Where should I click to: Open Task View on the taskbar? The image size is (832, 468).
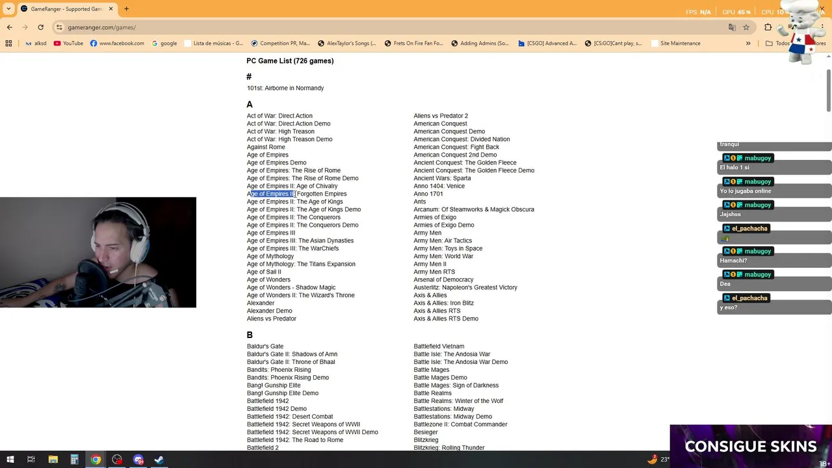tap(31, 460)
